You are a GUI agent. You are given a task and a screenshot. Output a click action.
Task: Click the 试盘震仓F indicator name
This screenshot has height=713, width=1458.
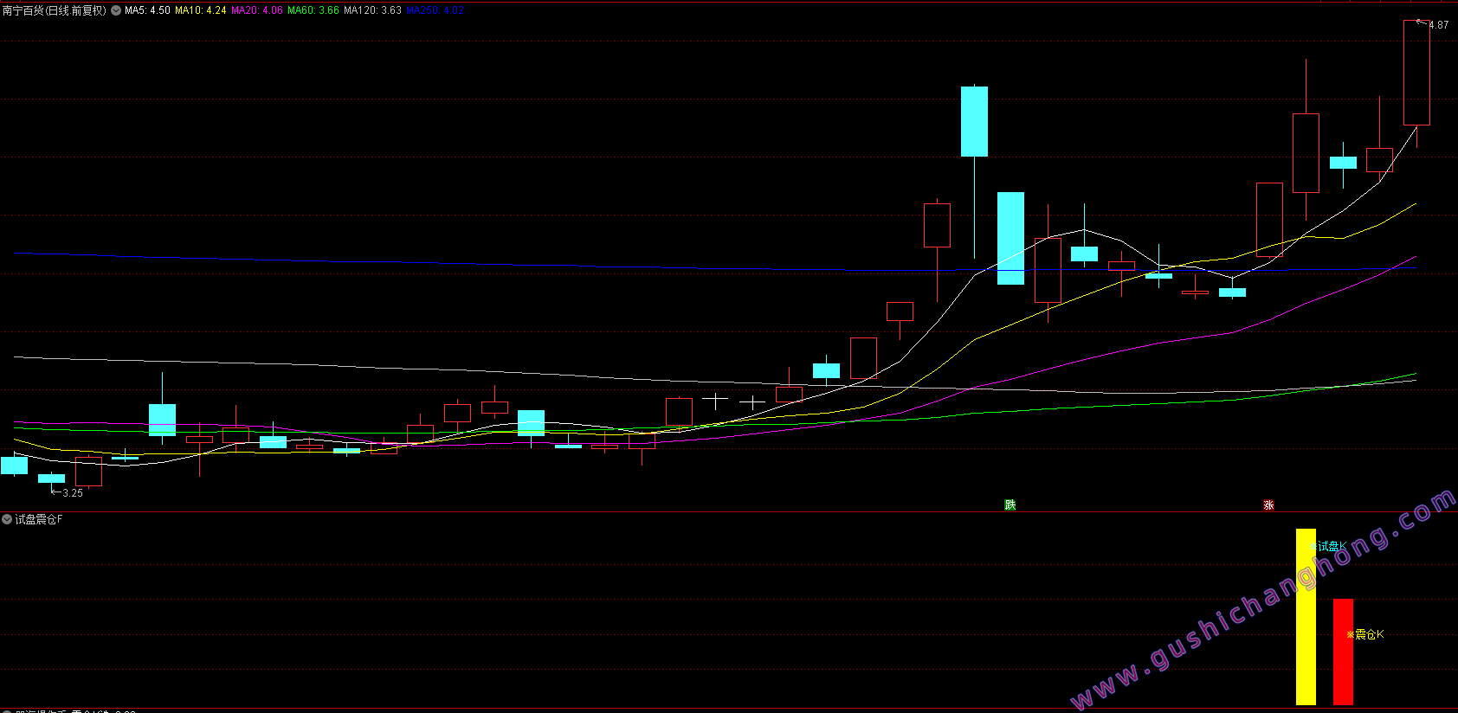click(39, 519)
